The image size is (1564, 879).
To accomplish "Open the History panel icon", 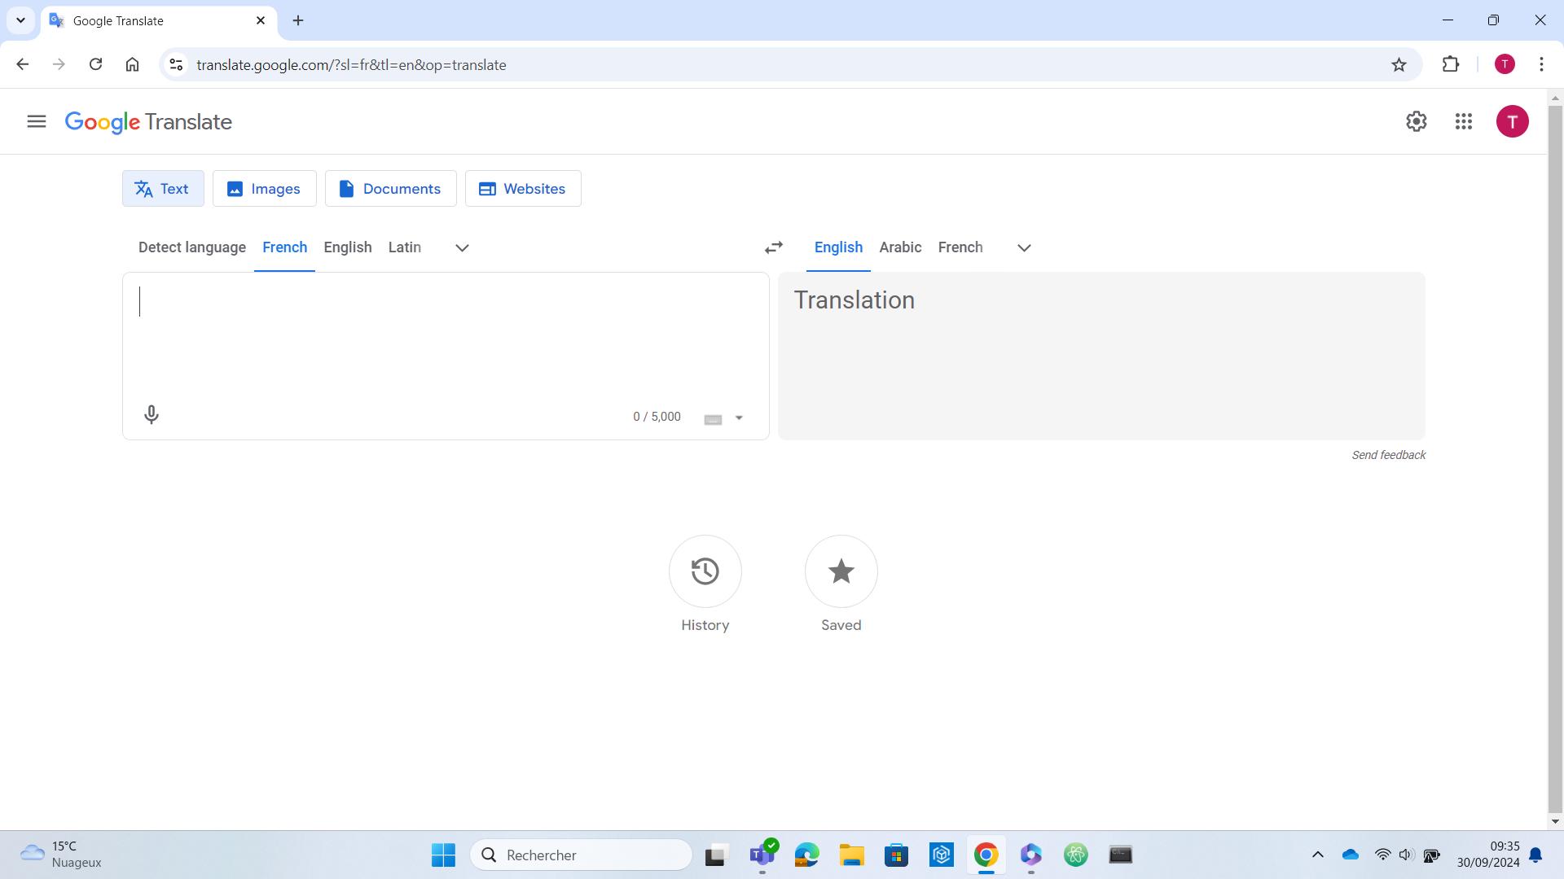I will (705, 571).
